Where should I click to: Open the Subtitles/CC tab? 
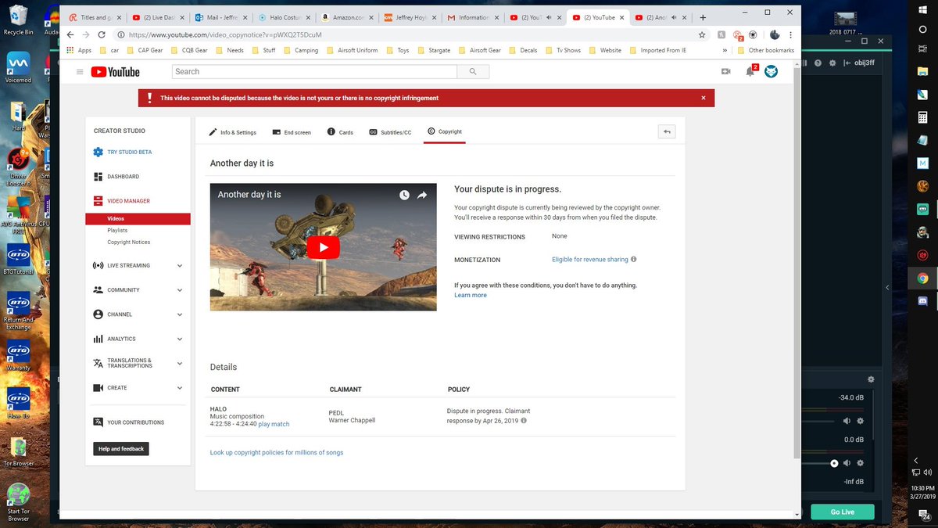(x=390, y=132)
